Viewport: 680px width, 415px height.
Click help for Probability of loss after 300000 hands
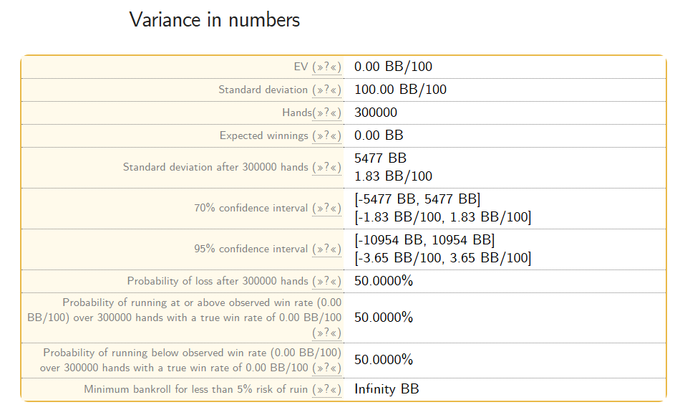click(x=326, y=281)
